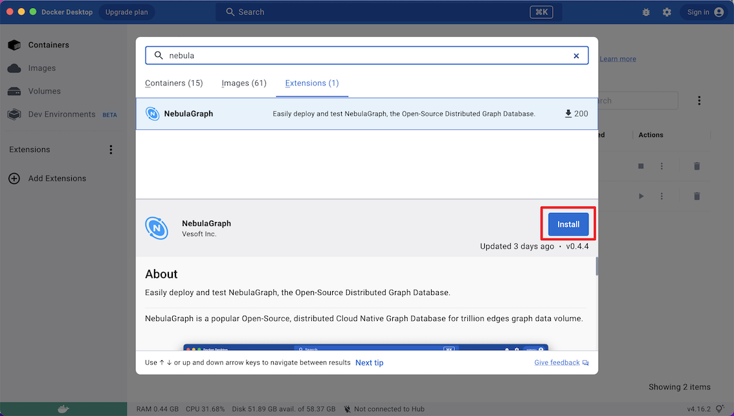This screenshot has height=416, width=734.
Task: Click the bug report icon in title bar
Action: (646, 12)
